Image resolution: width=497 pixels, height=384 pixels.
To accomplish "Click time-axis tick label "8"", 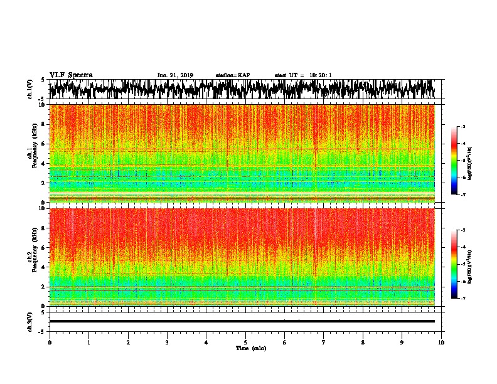I will (x=363, y=343).
